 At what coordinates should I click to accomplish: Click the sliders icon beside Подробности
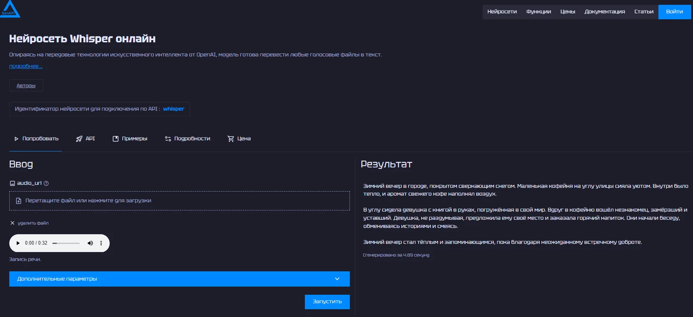pos(168,139)
